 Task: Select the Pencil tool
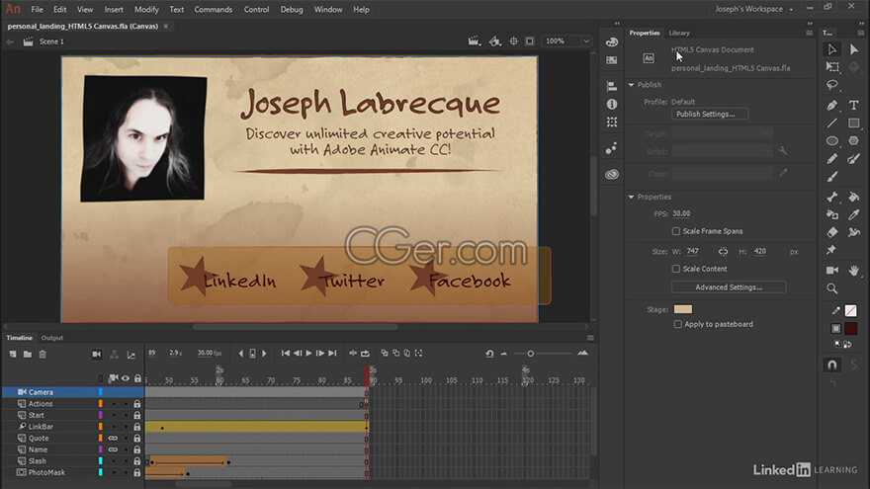832,159
